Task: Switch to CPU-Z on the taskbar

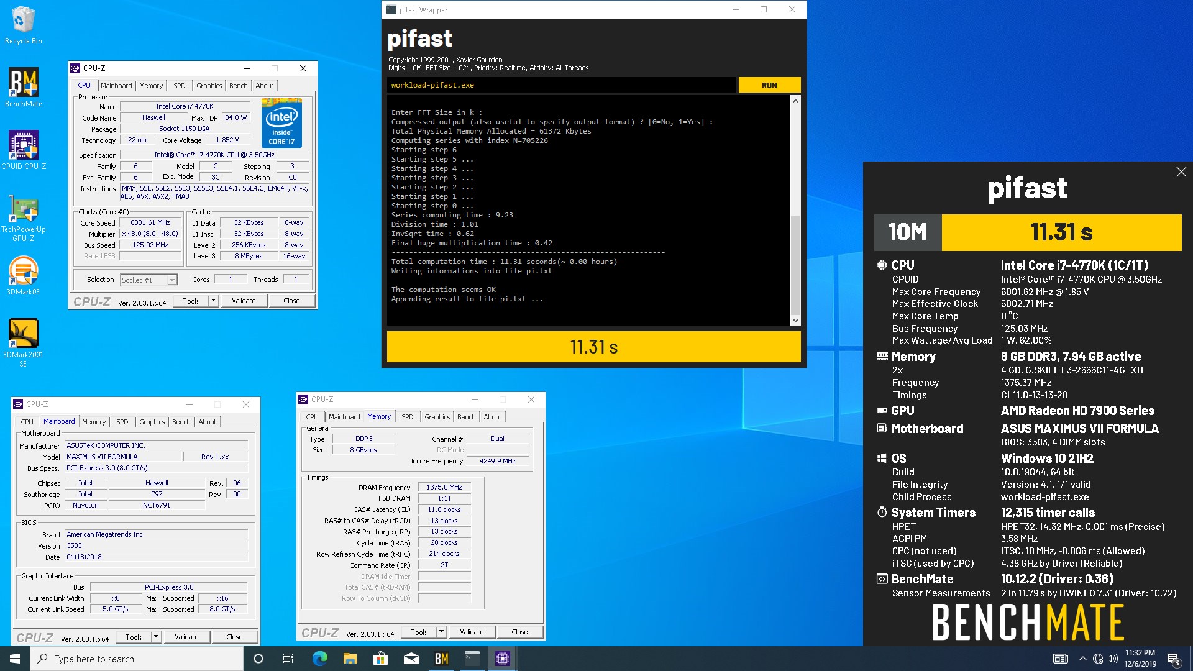Action: (503, 659)
